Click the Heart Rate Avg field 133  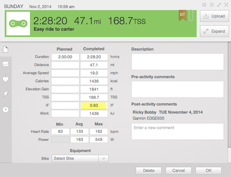(x=80, y=131)
